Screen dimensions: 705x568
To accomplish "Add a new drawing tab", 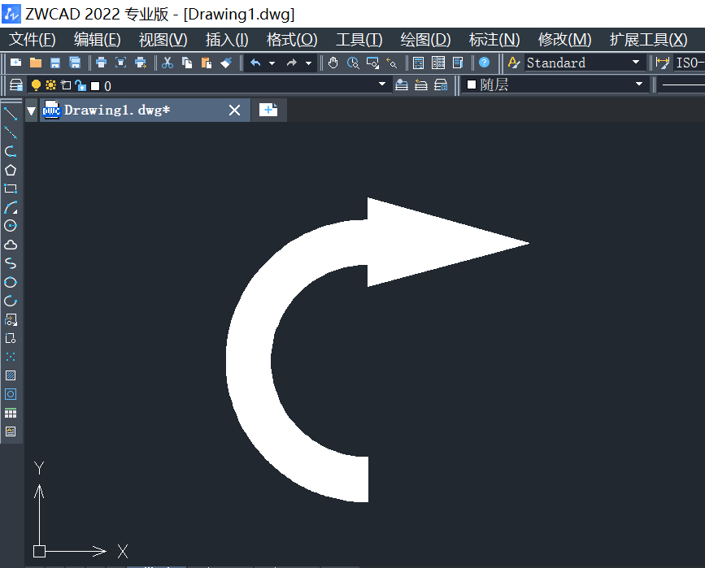I will tap(268, 110).
